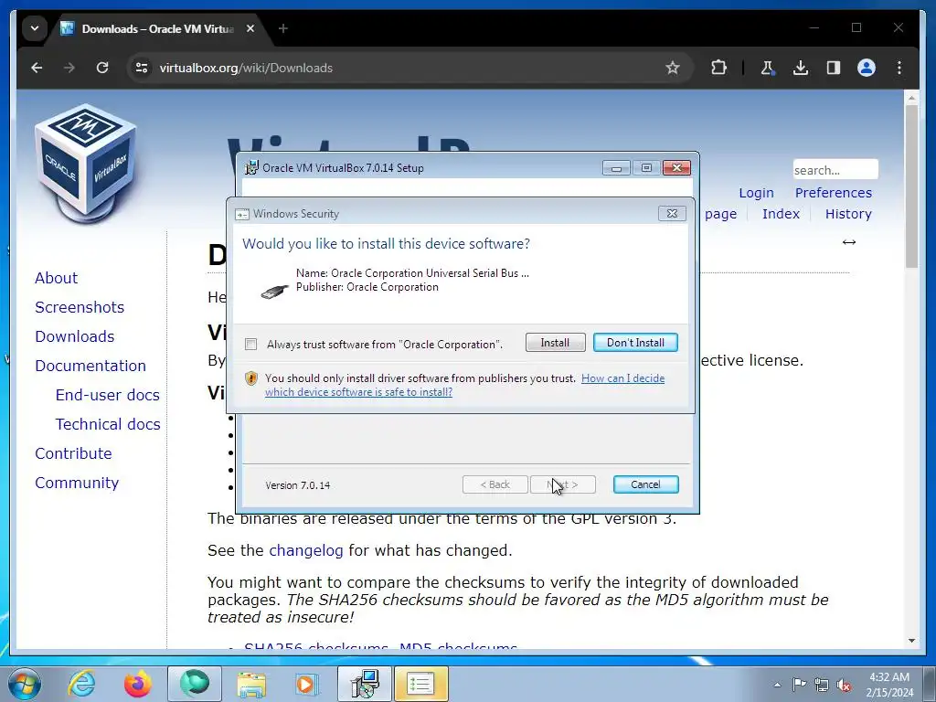Expand the tab search dropdown
The image size is (936, 702).
pyautogui.click(x=35, y=28)
